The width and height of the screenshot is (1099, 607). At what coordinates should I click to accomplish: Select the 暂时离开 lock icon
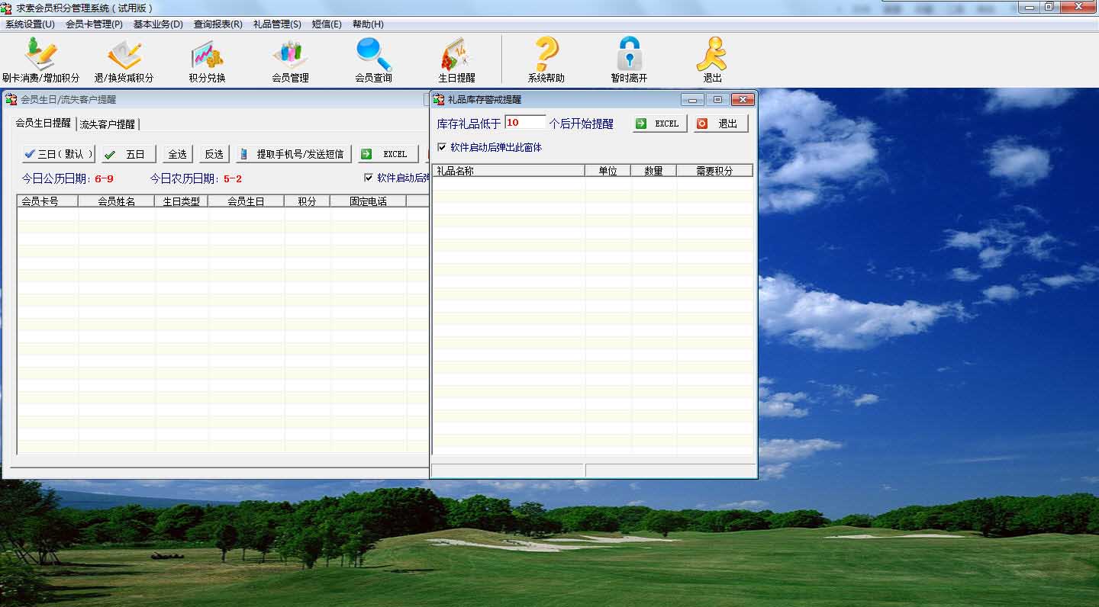pos(627,59)
